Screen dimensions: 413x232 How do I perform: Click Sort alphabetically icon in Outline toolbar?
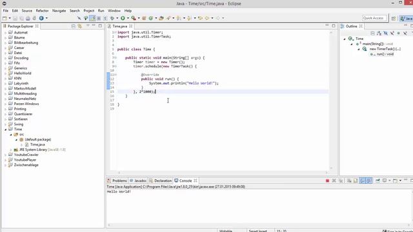[x=379, y=33]
